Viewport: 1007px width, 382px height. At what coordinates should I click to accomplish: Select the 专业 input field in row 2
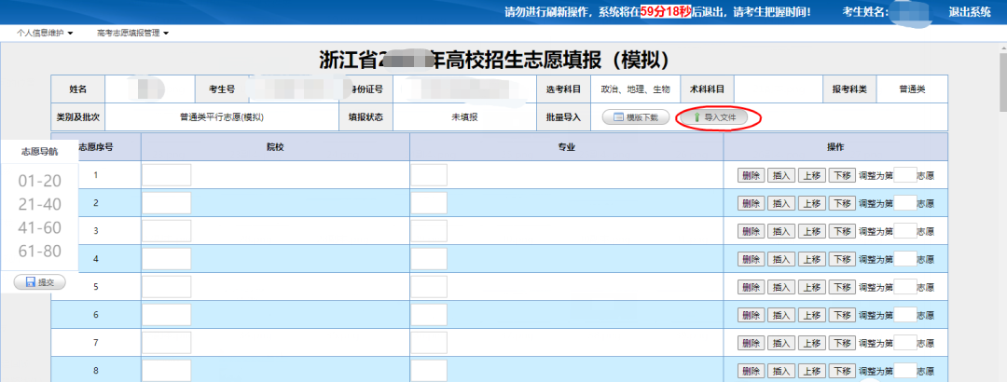coord(429,203)
